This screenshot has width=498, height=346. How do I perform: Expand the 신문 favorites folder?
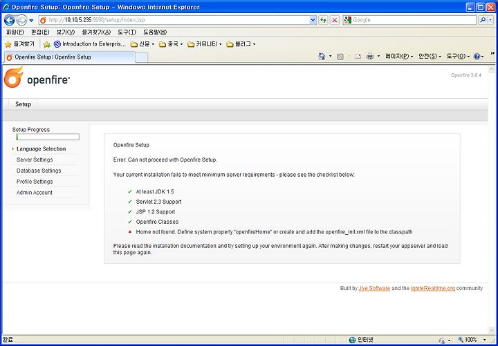(x=142, y=44)
